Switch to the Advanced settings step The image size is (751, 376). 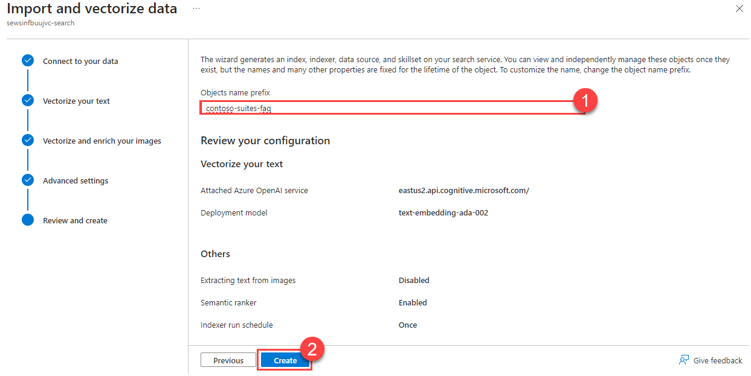click(76, 180)
